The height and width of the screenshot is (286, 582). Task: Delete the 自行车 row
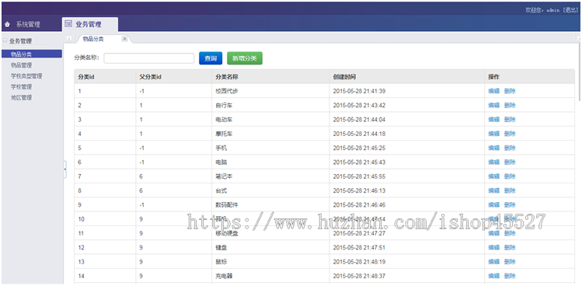pyautogui.click(x=510, y=105)
